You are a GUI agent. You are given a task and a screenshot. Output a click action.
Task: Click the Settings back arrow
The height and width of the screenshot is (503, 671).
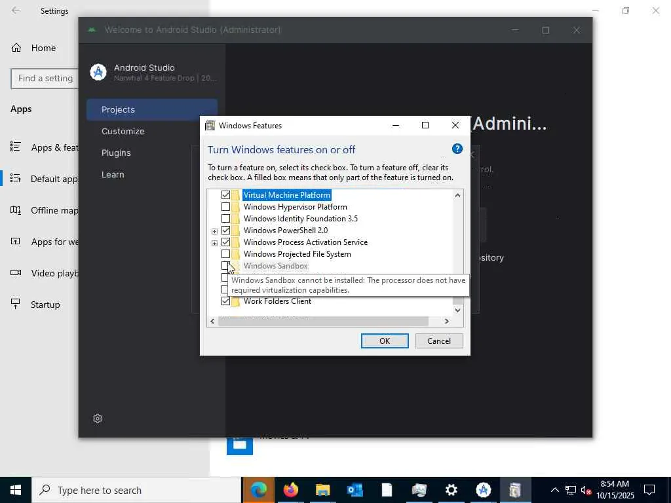pyautogui.click(x=16, y=10)
